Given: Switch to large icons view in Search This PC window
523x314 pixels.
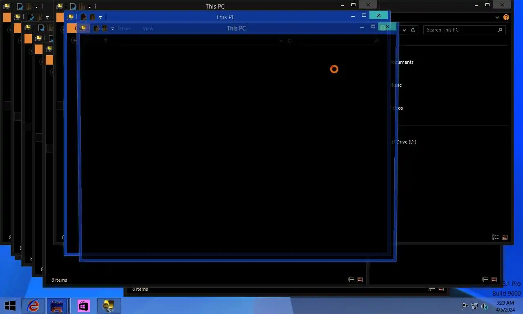Looking at the screenshot, I should tap(505, 237).
